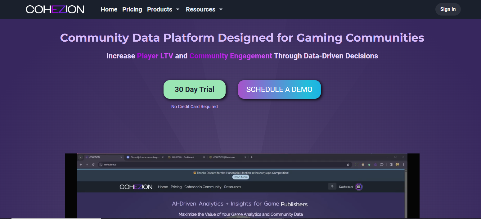Viewport: 481px width, 219px height.
Task: Expand the Resources dropdown in the top navbar
Action: tap(204, 9)
